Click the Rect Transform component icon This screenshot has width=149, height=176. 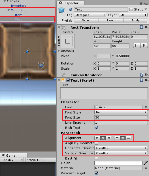(63, 27)
